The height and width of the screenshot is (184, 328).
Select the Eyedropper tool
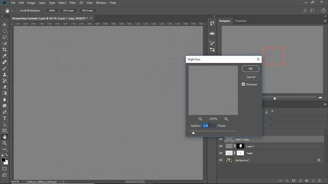5,56
